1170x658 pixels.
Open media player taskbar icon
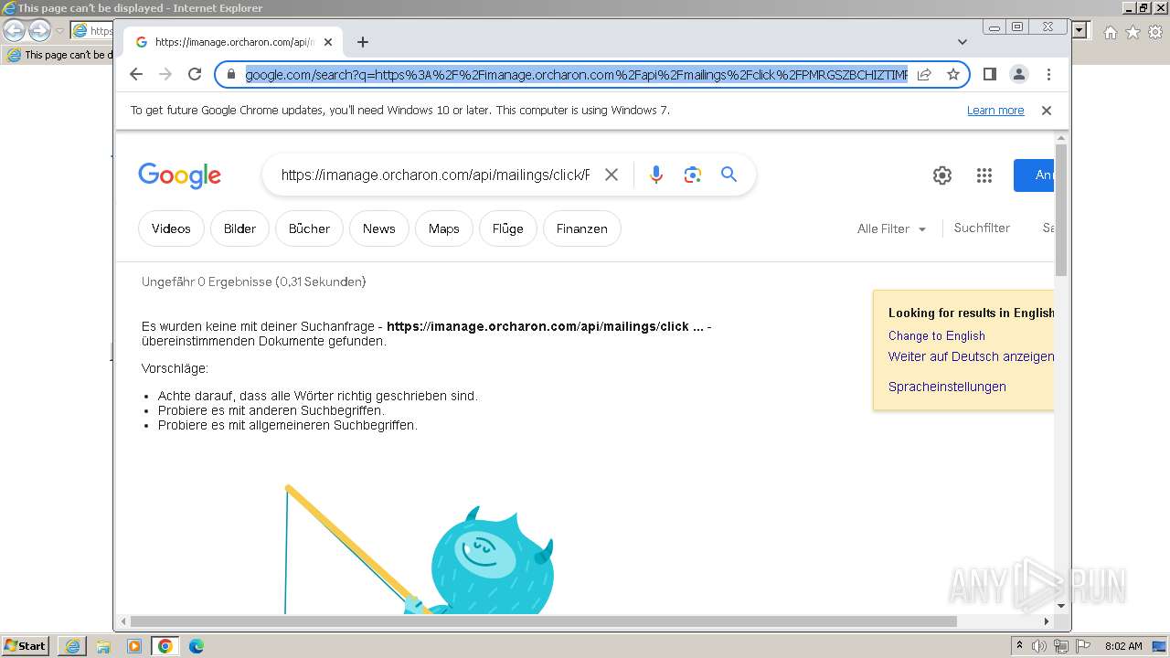tap(134, 646)
